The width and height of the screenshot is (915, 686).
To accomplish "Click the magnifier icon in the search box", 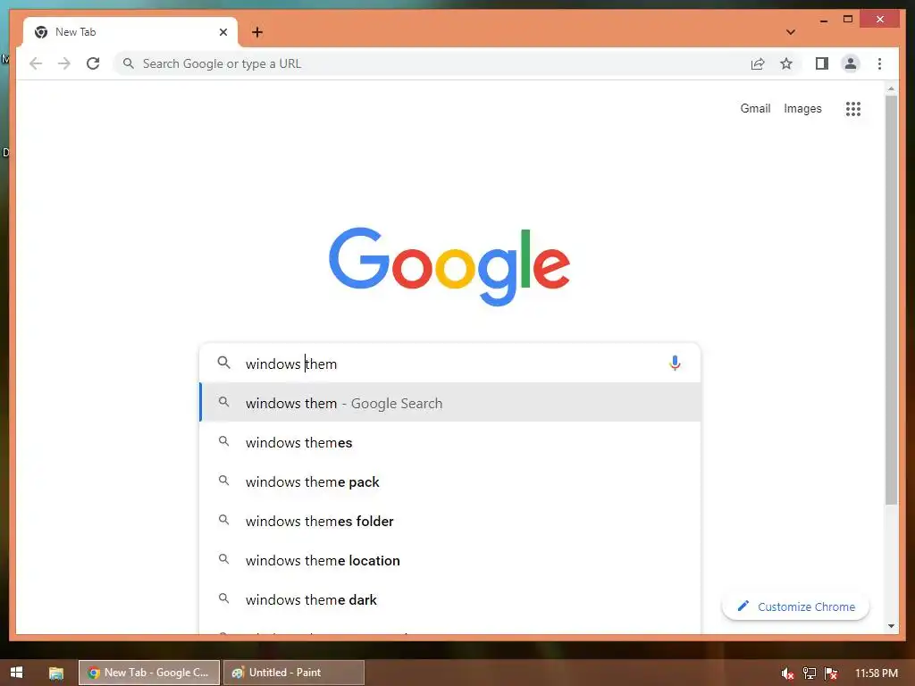I will point(223,363).
